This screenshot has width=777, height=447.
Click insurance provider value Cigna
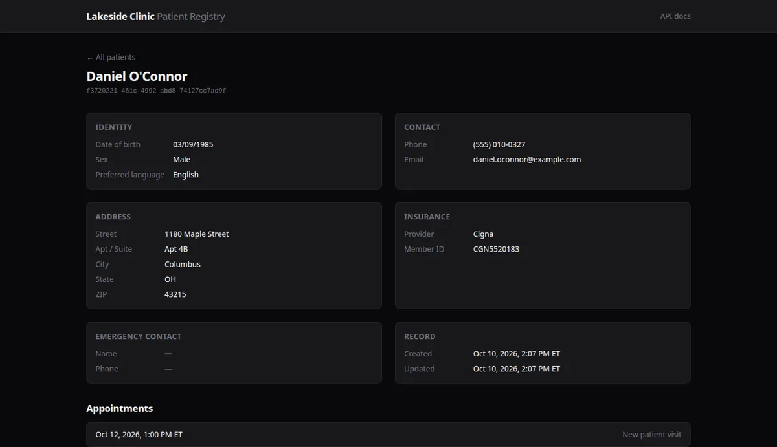pos(483,234)
